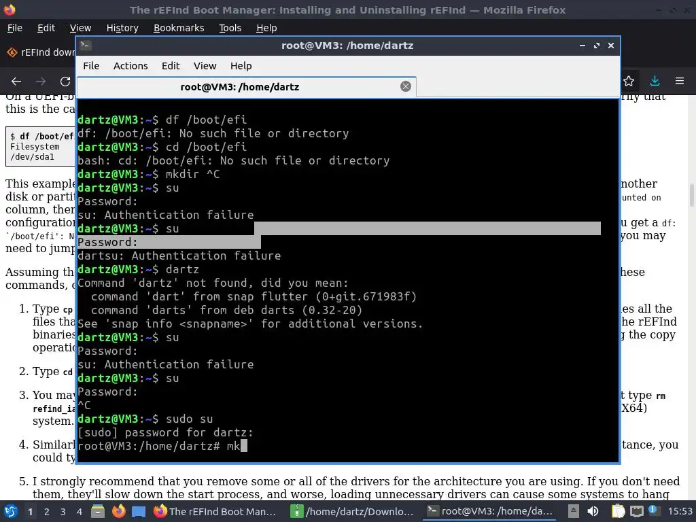Click the 'mkdir ^C' terminal line
The width and height of the screenshot is (696, 522).
click(x=149, y=175)
